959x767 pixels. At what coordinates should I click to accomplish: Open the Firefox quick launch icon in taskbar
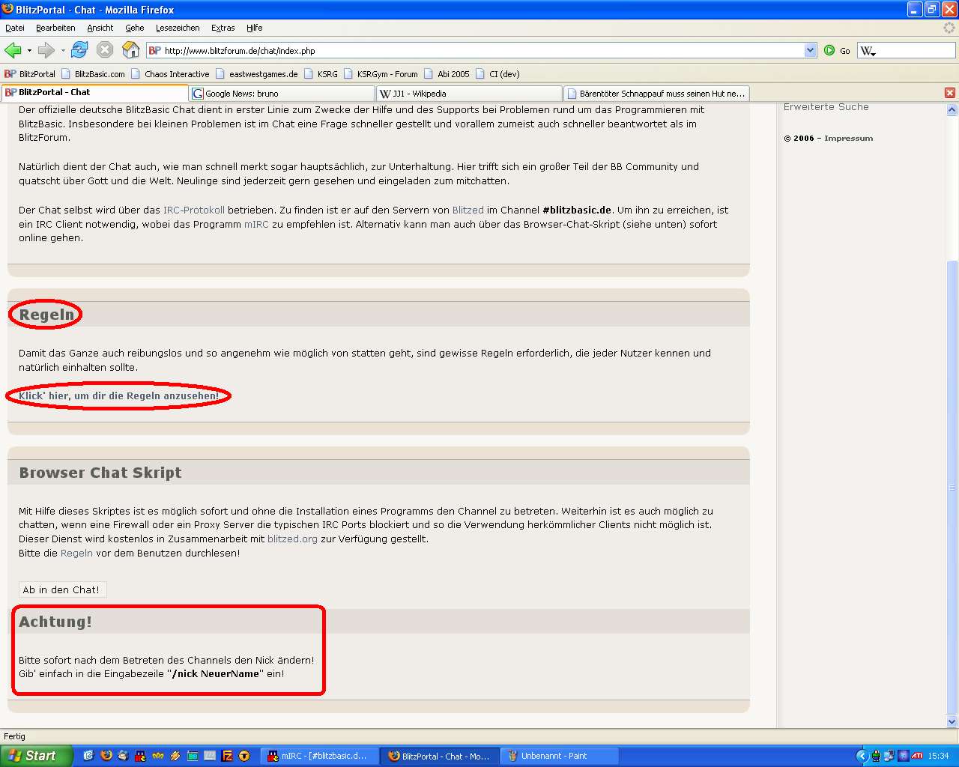106,756
